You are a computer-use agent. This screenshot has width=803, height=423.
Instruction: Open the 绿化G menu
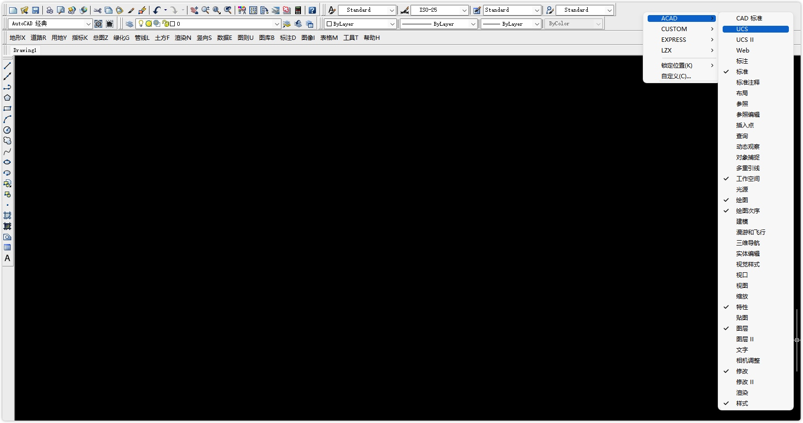coord(121,38)
